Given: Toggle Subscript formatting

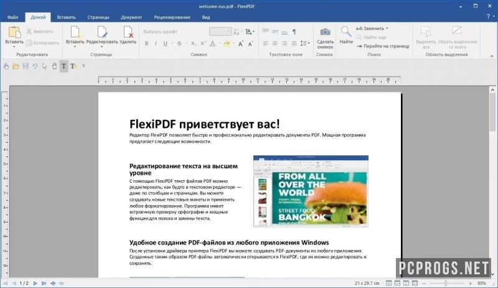Looking at the screenshot, I should point(193,44).
